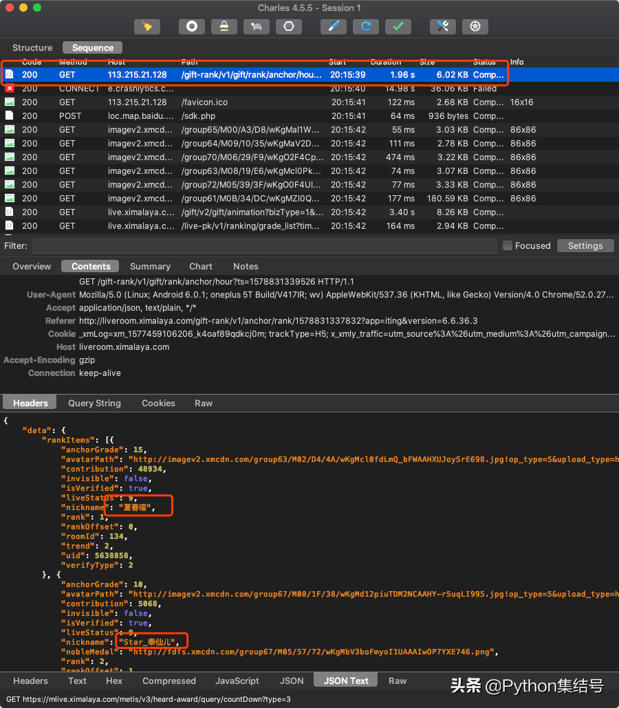Screen dimensions: 619x708
Task: Open the Query String sub-tab
Action: click(94, 403)
